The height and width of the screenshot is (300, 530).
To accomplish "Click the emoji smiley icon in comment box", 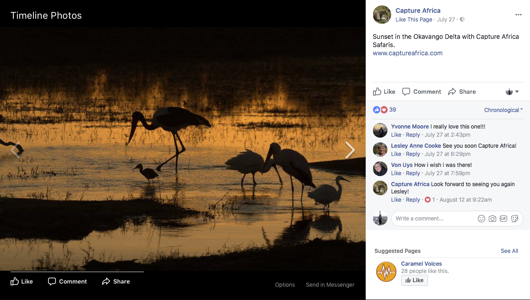I will click(x=481, y=219).
